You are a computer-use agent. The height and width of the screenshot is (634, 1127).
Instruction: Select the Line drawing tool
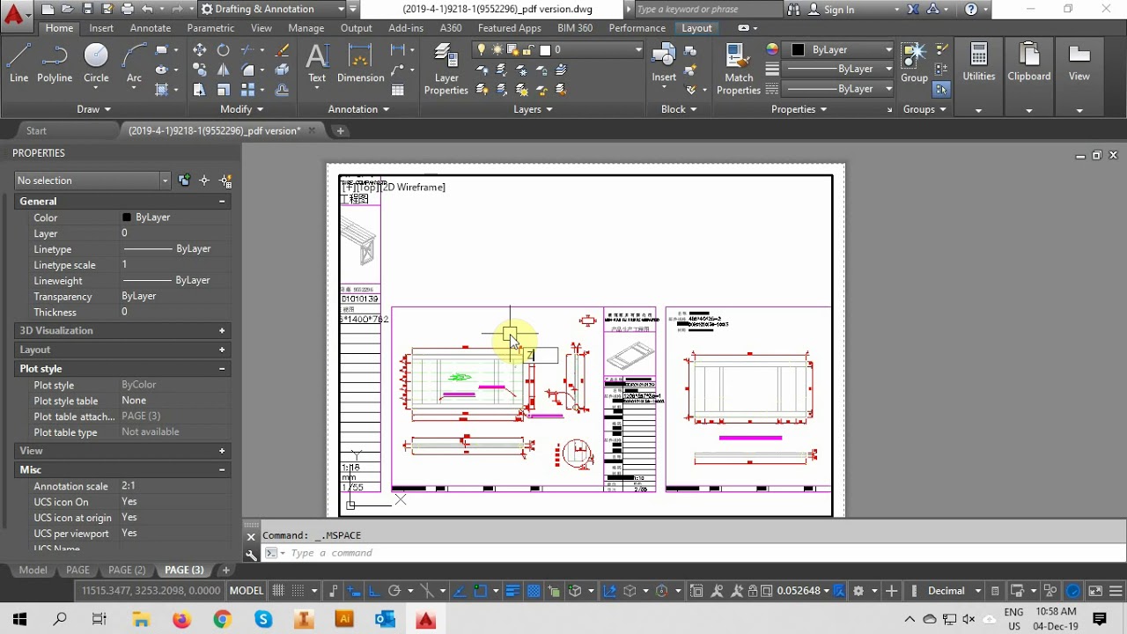point(18,62)
